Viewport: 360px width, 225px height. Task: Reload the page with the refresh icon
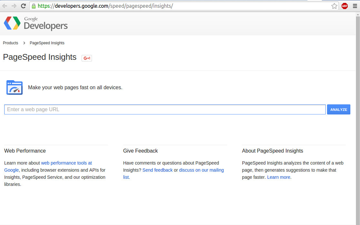24,6
